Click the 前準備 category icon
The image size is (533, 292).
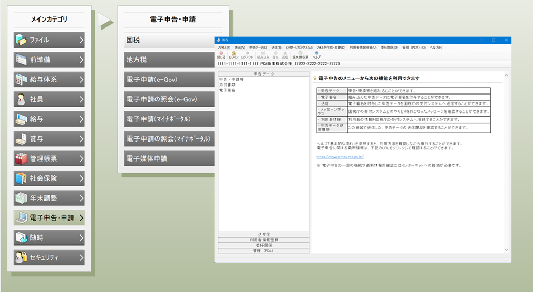(21, 60)
